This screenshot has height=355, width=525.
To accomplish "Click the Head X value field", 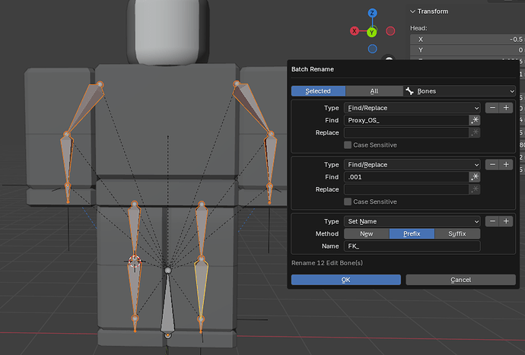I will tap(467, 40).
